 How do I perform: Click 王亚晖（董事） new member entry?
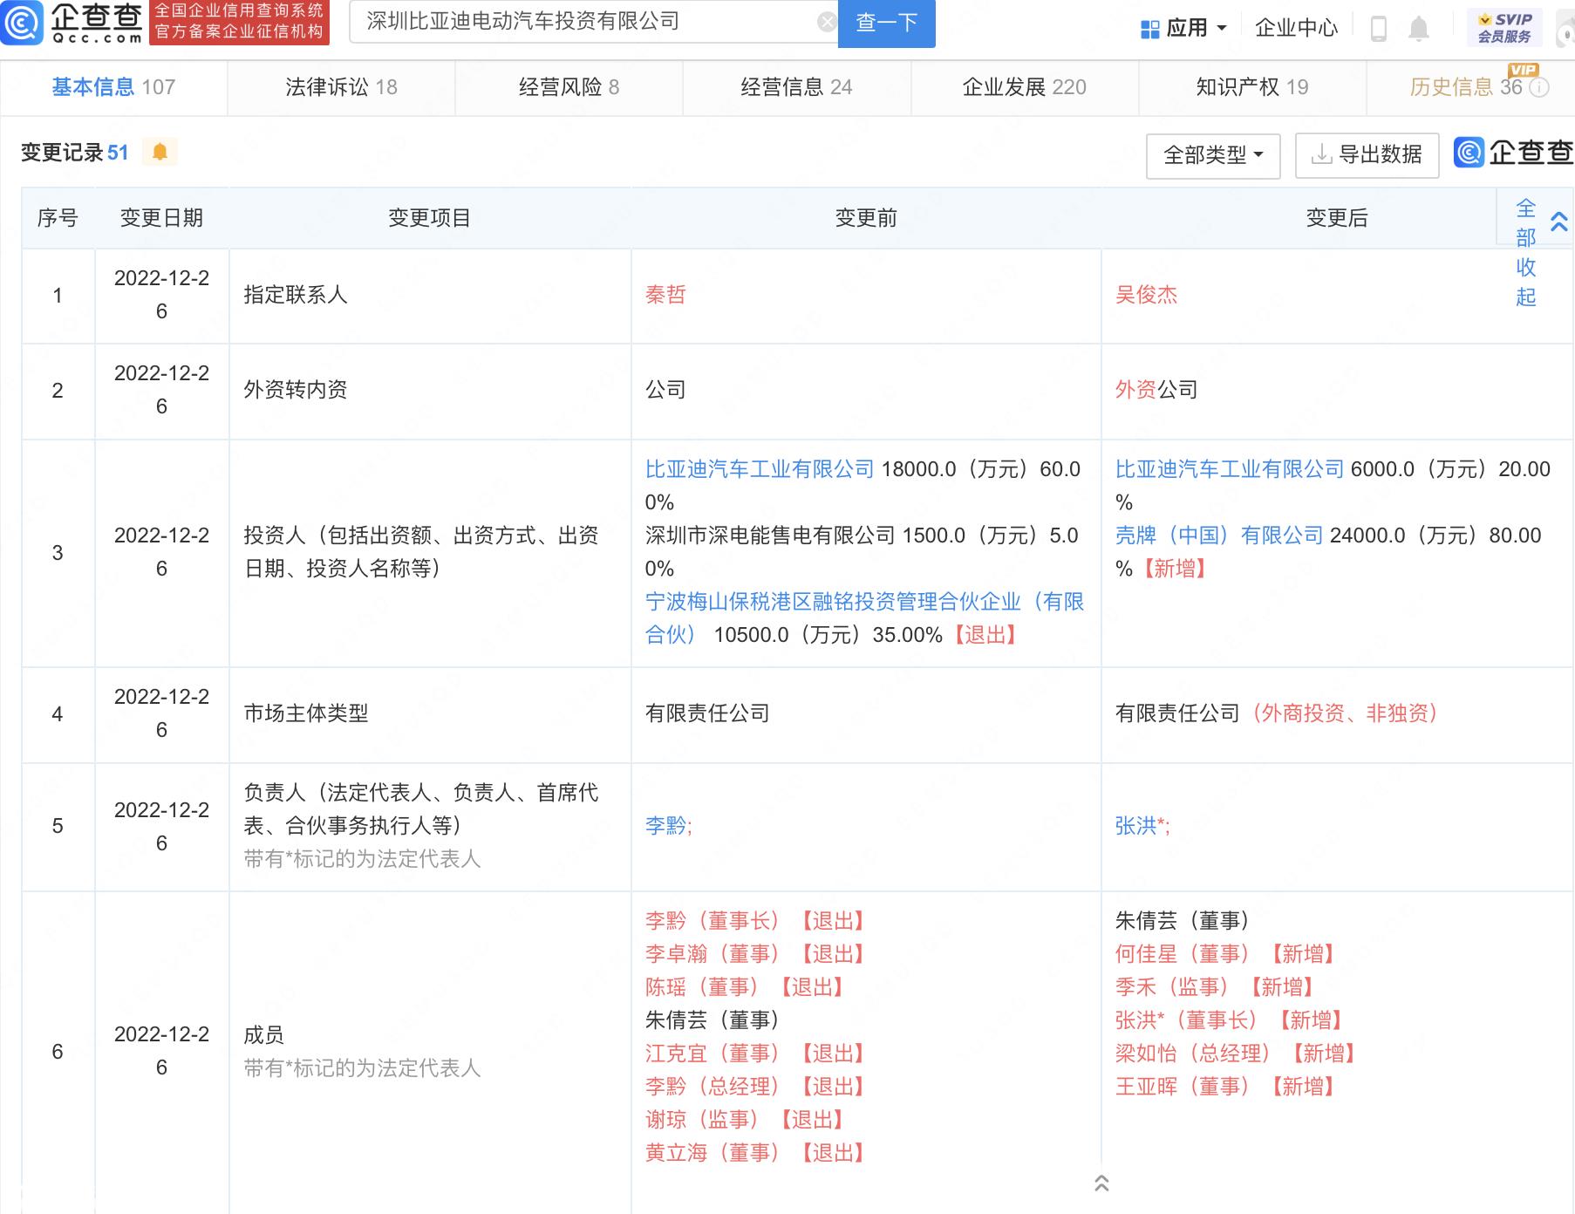(x=1225, y=1087)
